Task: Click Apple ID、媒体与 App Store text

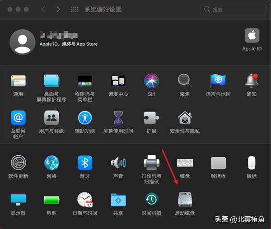Action: click(69, 44)
